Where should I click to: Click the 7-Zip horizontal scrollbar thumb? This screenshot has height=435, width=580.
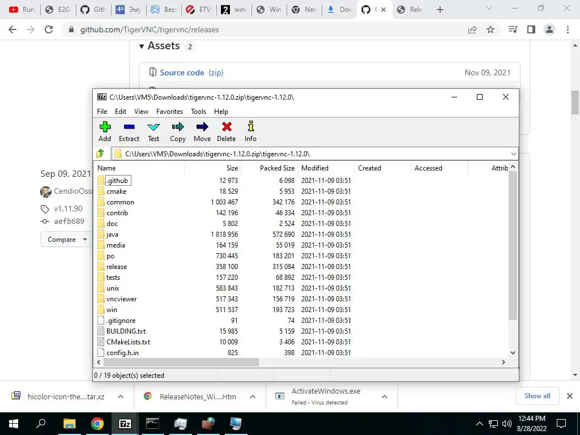(181, 362)
